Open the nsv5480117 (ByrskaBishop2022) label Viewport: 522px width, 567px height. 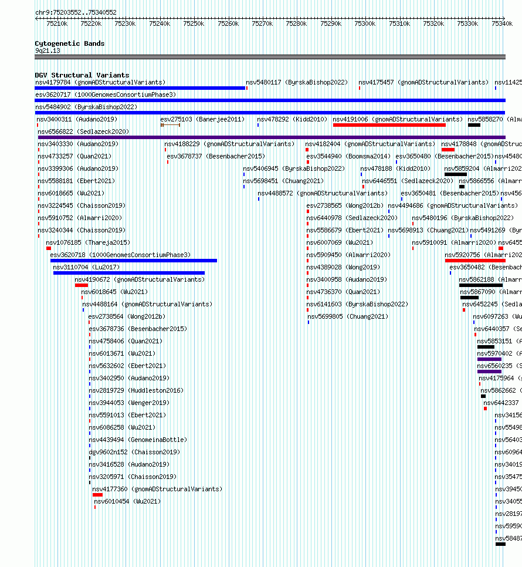coord(297,82)
